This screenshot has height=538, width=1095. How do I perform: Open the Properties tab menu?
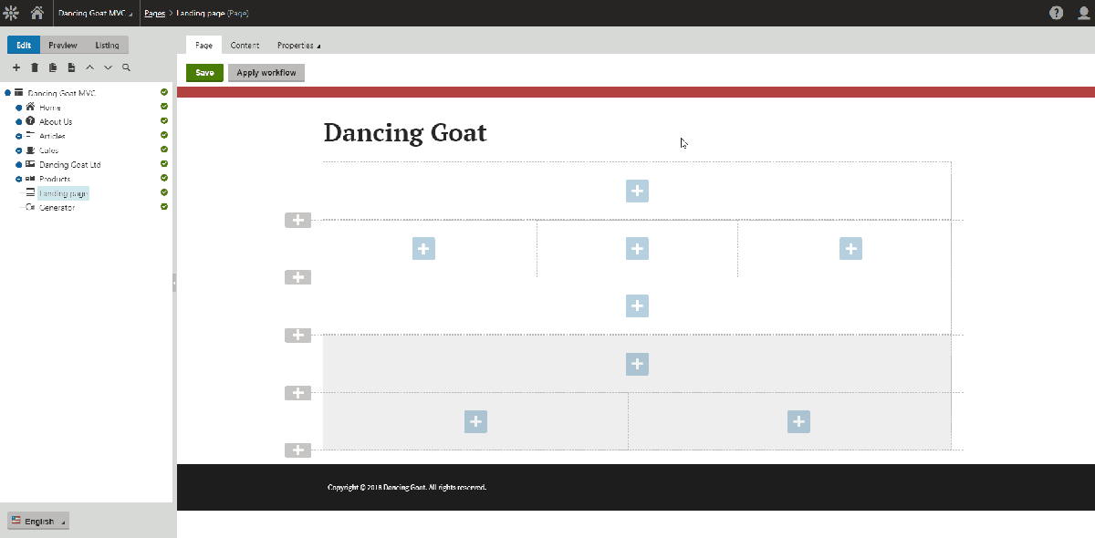click(298, 44)
